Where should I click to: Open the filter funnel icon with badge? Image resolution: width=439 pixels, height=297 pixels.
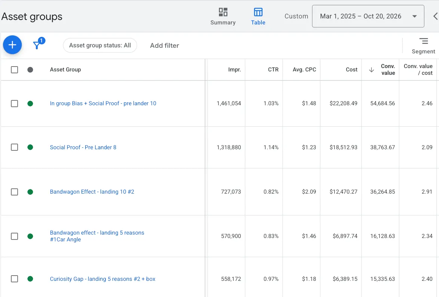(37, 45)
